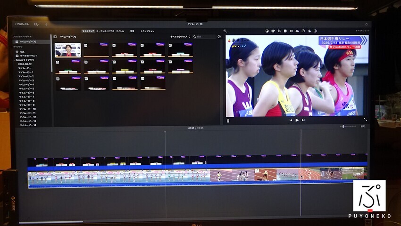Select the interview video clip thumbnail

[68, 50]
